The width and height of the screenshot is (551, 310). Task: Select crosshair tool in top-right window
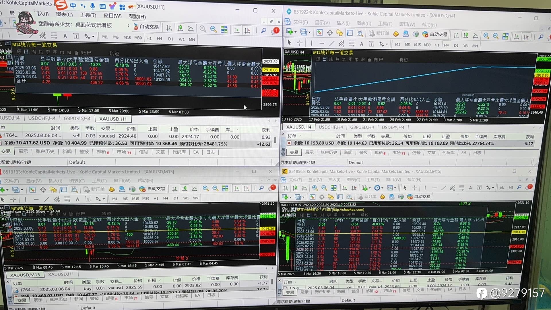[300, 43]
